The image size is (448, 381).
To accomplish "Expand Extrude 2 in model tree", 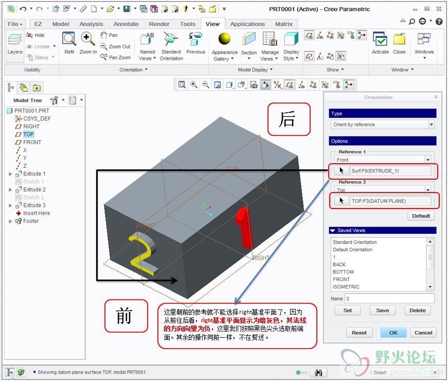I will [x=10, y=189].
